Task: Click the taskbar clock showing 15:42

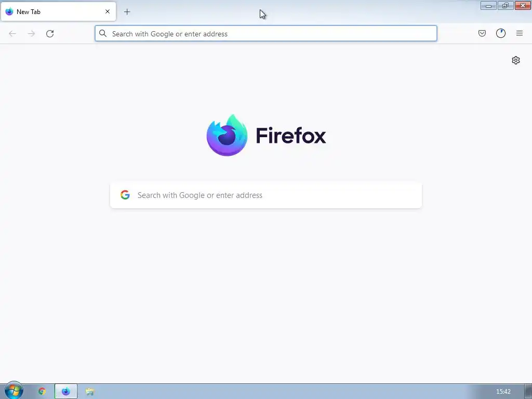Action: coord(503,392)
